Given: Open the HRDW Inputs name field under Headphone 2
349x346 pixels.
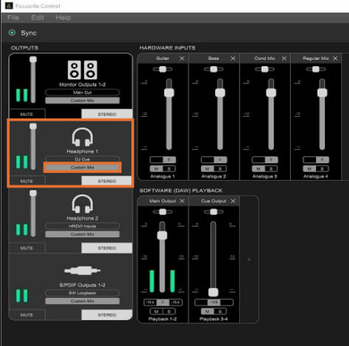Looking at the screenshot, I should tap(82, 227).
